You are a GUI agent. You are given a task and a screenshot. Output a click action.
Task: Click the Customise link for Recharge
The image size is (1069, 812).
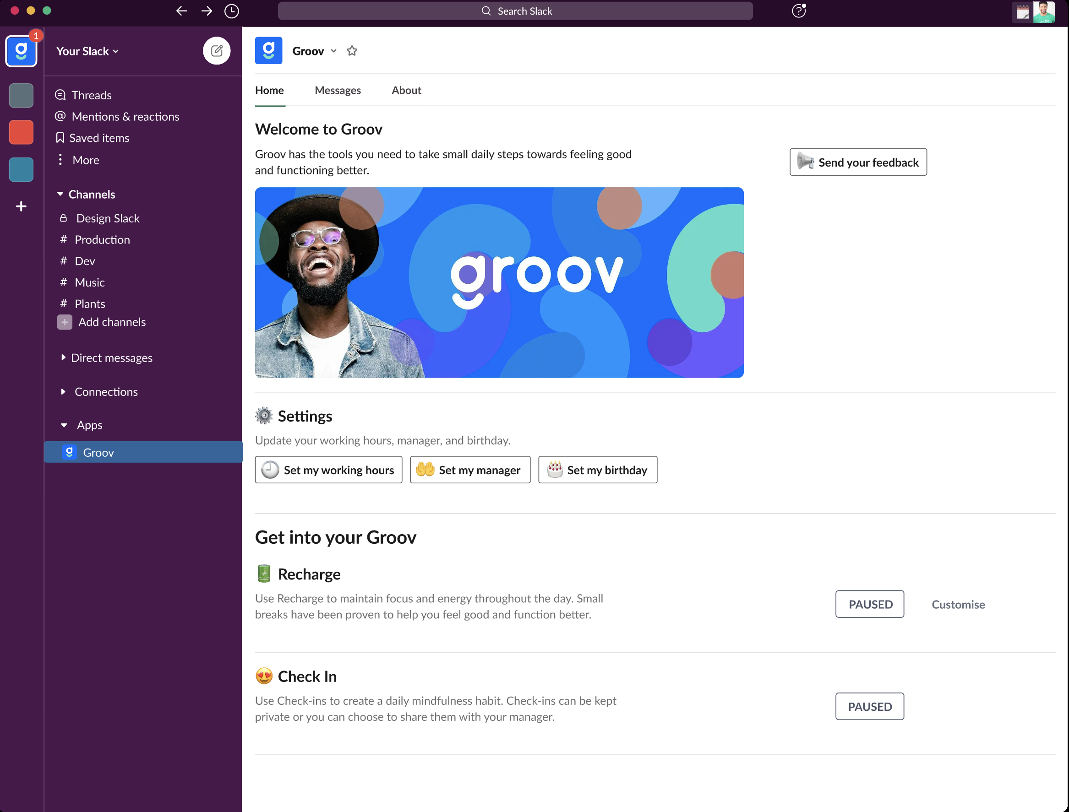pos(958,604)
